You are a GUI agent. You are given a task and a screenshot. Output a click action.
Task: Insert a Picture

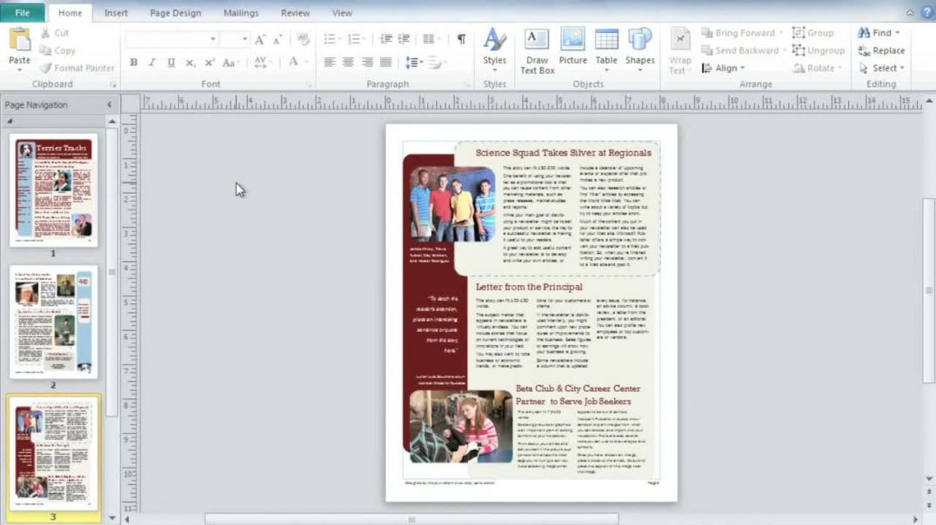572,47
